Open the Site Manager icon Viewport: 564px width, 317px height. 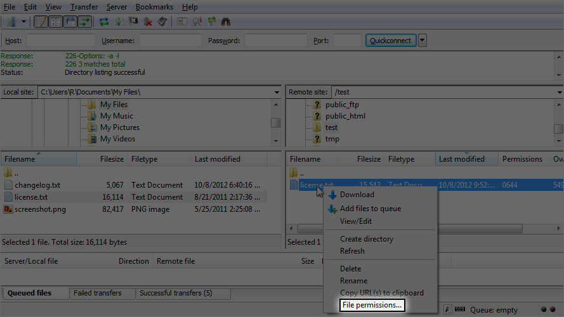[x=11, y=22]
